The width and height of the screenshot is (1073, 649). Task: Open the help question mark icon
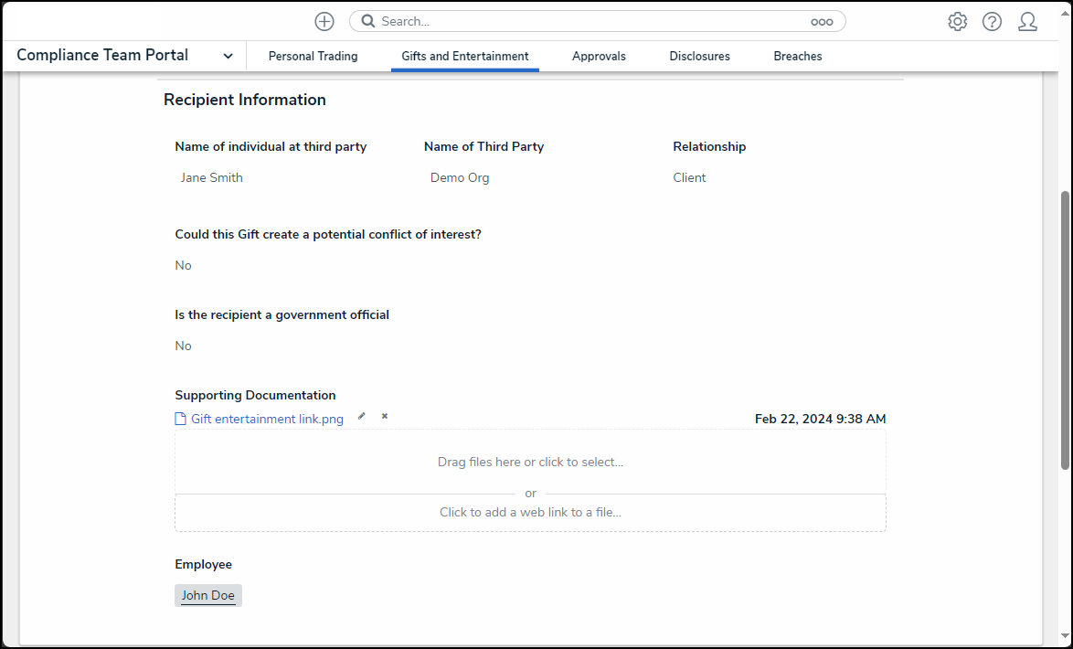tap(992, 20)
